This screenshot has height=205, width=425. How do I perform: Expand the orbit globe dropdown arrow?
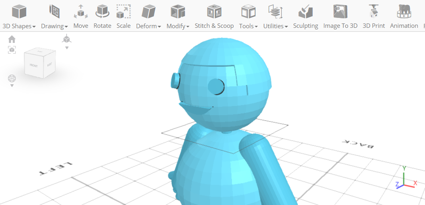coord(12,86)
